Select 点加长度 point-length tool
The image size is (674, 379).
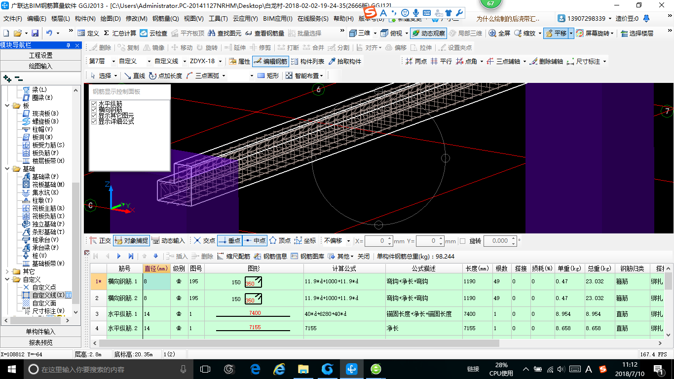[x=165, y=76]
